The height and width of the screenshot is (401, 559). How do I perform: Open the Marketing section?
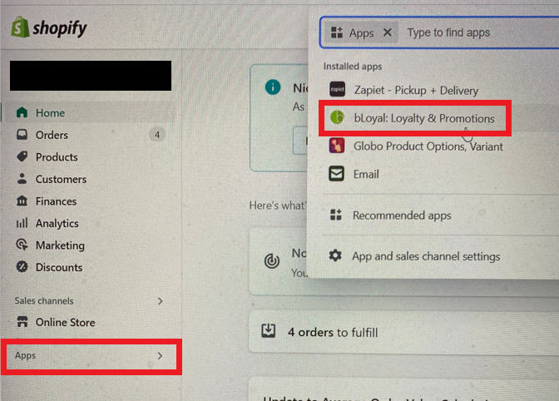[88, 245]
